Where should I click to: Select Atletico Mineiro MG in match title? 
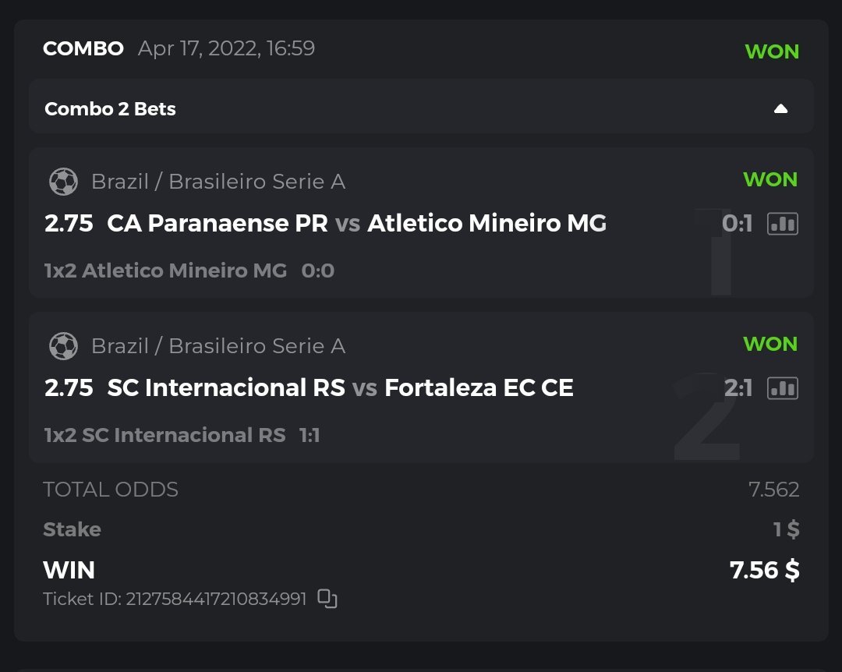486,224
